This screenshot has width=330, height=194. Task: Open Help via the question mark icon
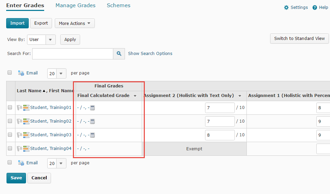(315, 8)
